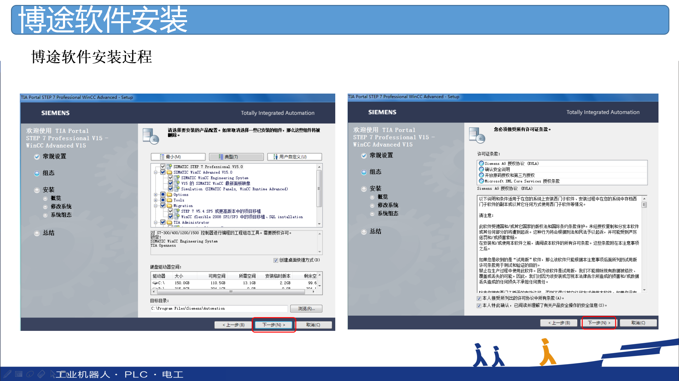Click the pen annotation tool icon
Screen dimensions: 679x381
(x=8, y=374)
